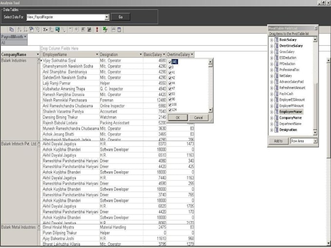The height and width of the screenshot is (248, 331).
Task: Click the GrossSalary field icon in the field list
Action: point(276,52)
